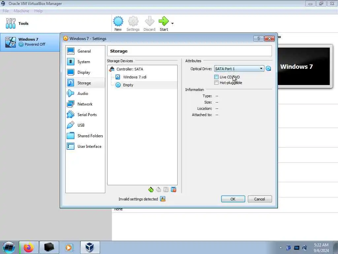Viewport: 338px width, 254px height.
Task: Click the Windows 7 preview thumbnail
Action: (304, 66)
